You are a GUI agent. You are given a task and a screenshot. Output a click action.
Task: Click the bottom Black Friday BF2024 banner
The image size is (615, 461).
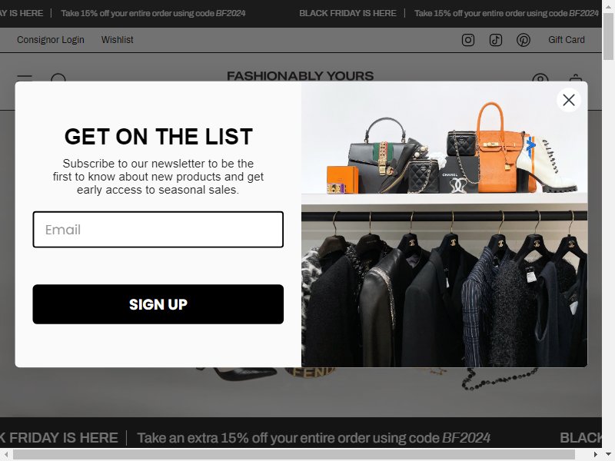301,437
